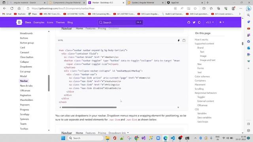
Task: Jump to Color schemes section
Action: coord(202,77)
